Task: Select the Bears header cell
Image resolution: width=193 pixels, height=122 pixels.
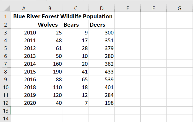Action: 76,25
